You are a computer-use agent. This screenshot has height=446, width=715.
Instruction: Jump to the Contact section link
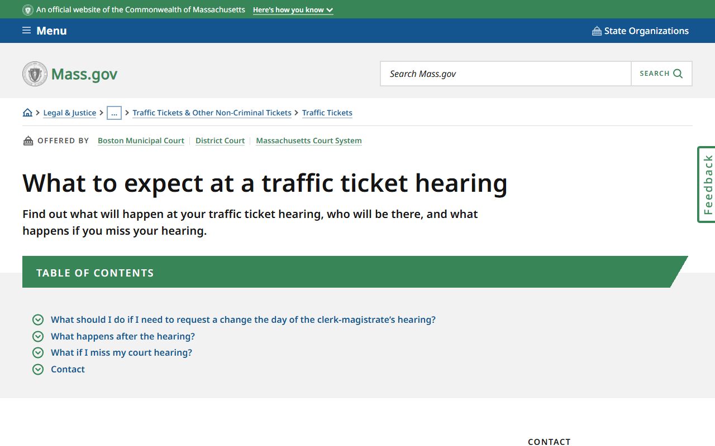(x=68, y=369)
